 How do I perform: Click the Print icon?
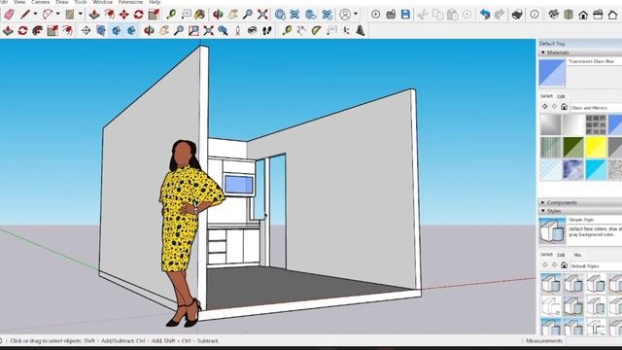click(x=517, y=15)
